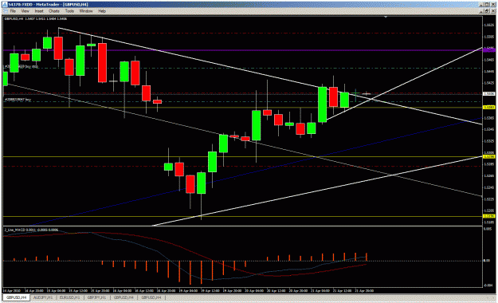Switch to the GBPJPY,H1 chart tab

pos(97,298)
